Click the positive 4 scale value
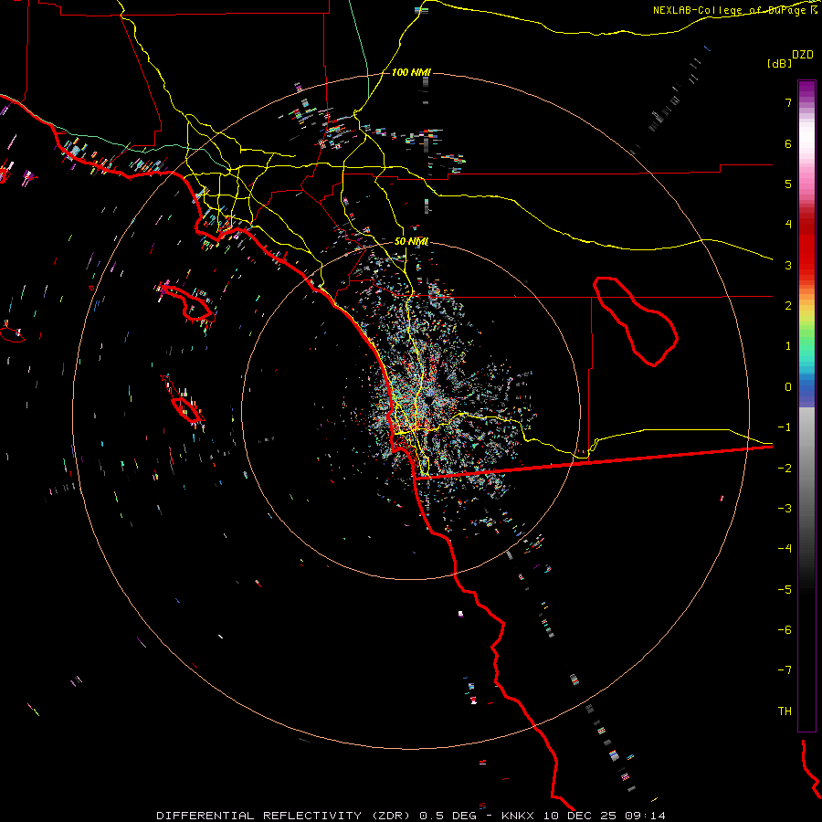Viewport: 822px width, 822px height. click(788, 225)
